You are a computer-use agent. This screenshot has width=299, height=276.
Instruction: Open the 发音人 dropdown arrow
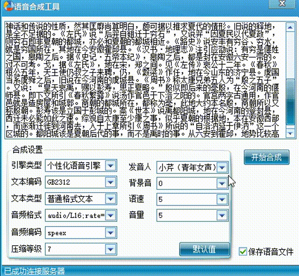click(222, 167)
